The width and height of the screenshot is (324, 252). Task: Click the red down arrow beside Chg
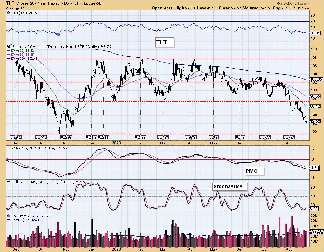click(x=308, y=8)
